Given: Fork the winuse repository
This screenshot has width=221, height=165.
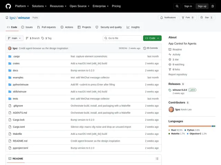Looking at the screenshot, I should click(x=188, y=18).
